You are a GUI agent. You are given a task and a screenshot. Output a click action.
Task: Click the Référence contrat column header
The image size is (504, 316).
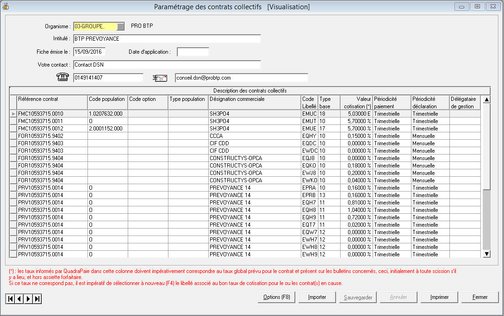coord(52,102)
